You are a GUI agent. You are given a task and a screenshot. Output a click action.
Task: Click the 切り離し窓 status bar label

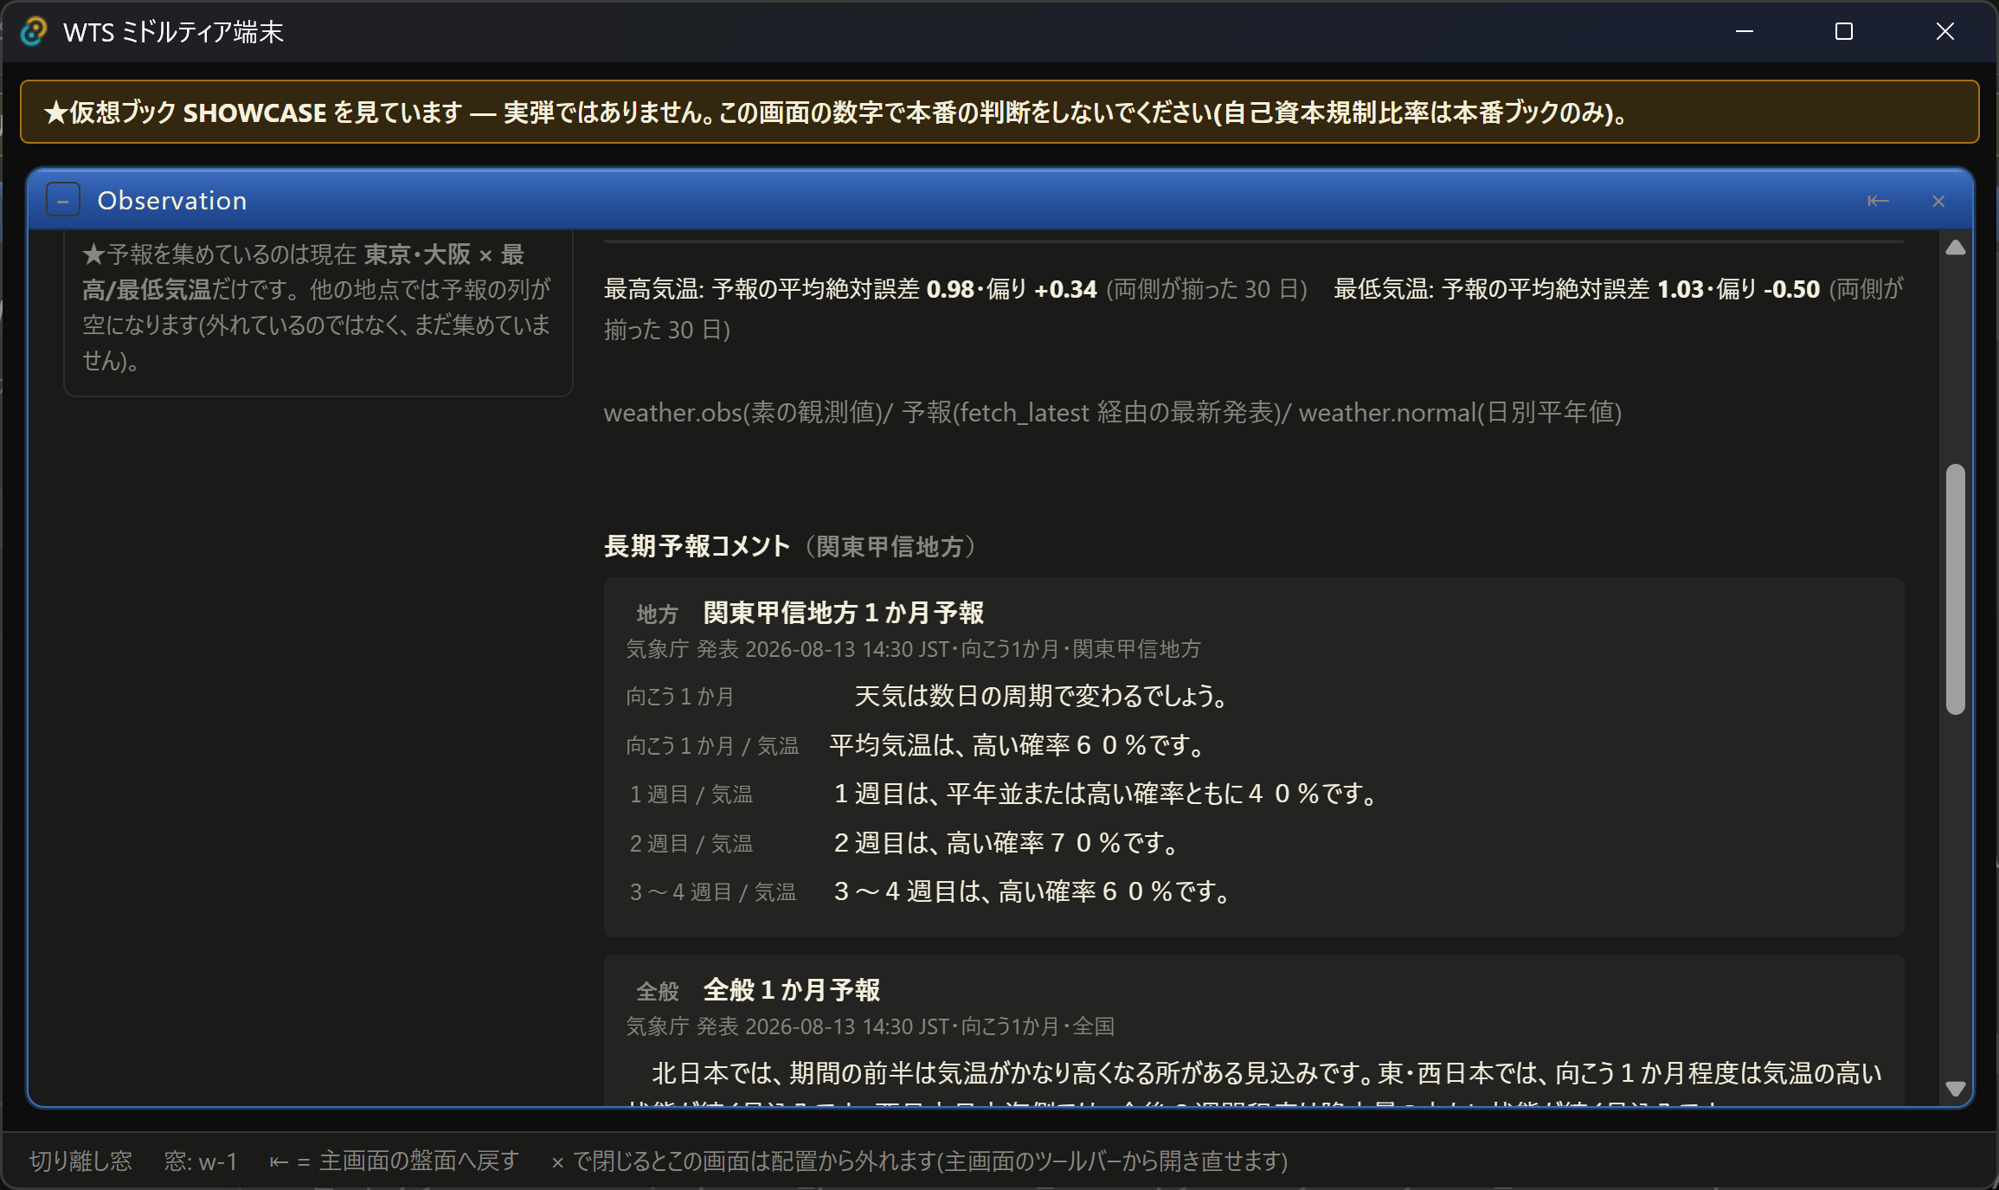point(80,1161)
